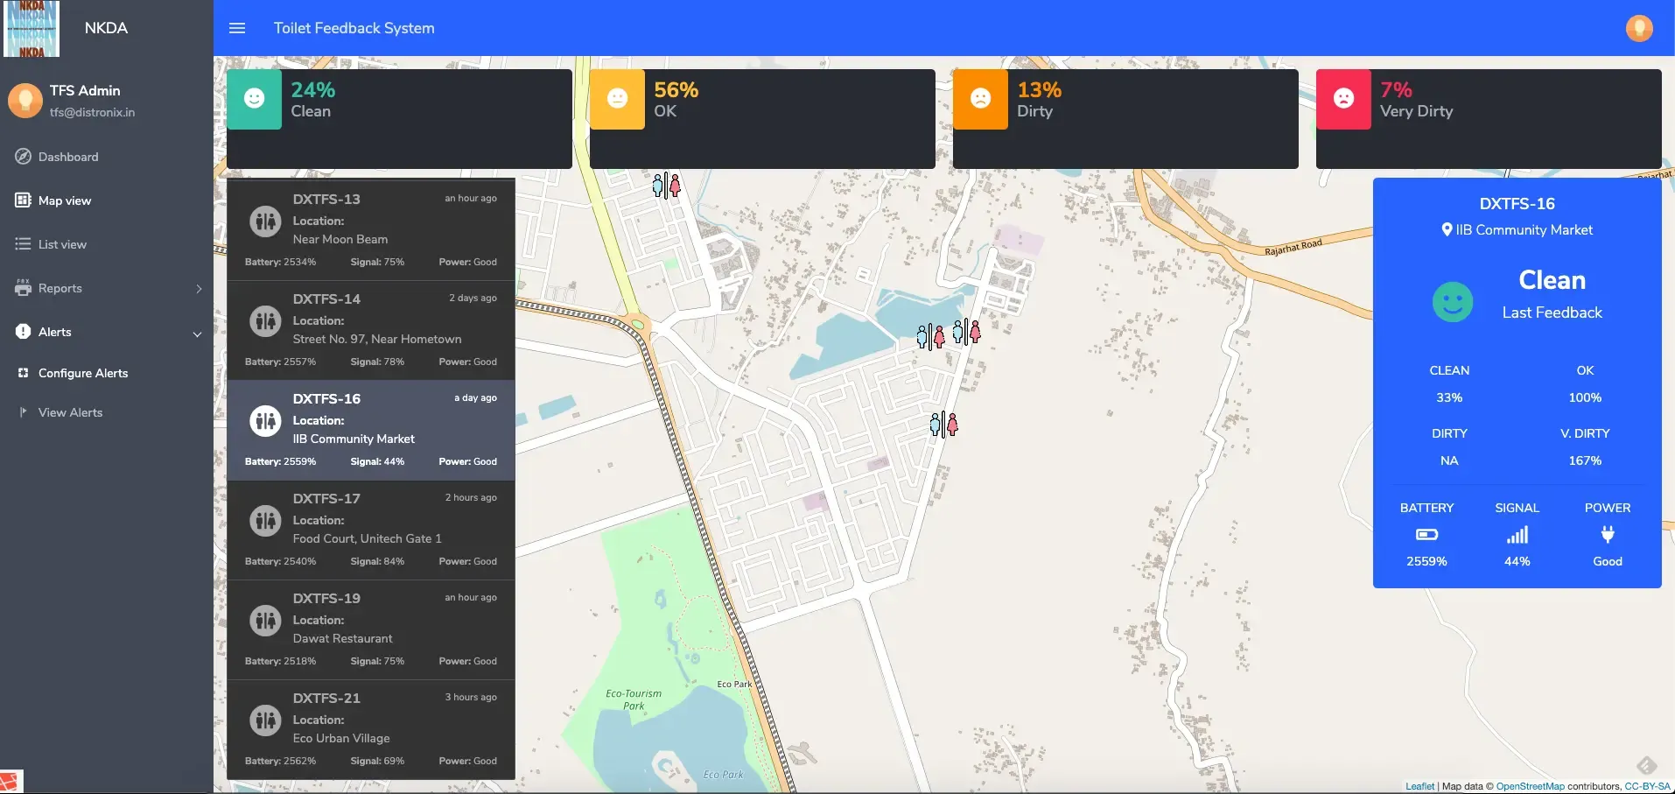Click the signal bars icon in DXTFS-16 popup
This screenshot has width=1675, height=794.
[1517, 535]
